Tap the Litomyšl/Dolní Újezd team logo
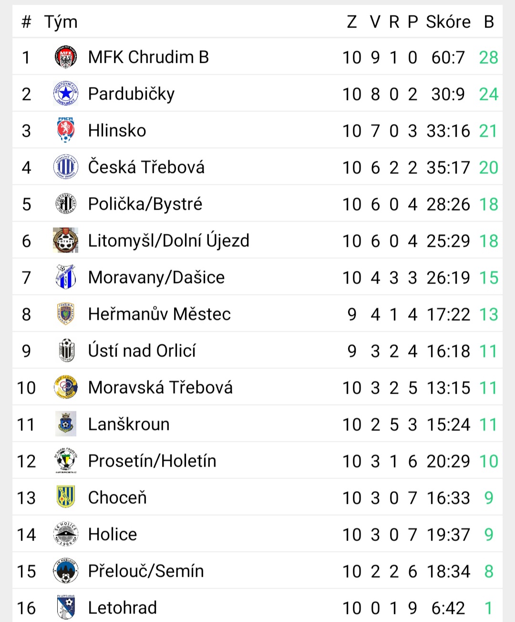This screenshot has height=622, width=515. [x=66, y=241]
